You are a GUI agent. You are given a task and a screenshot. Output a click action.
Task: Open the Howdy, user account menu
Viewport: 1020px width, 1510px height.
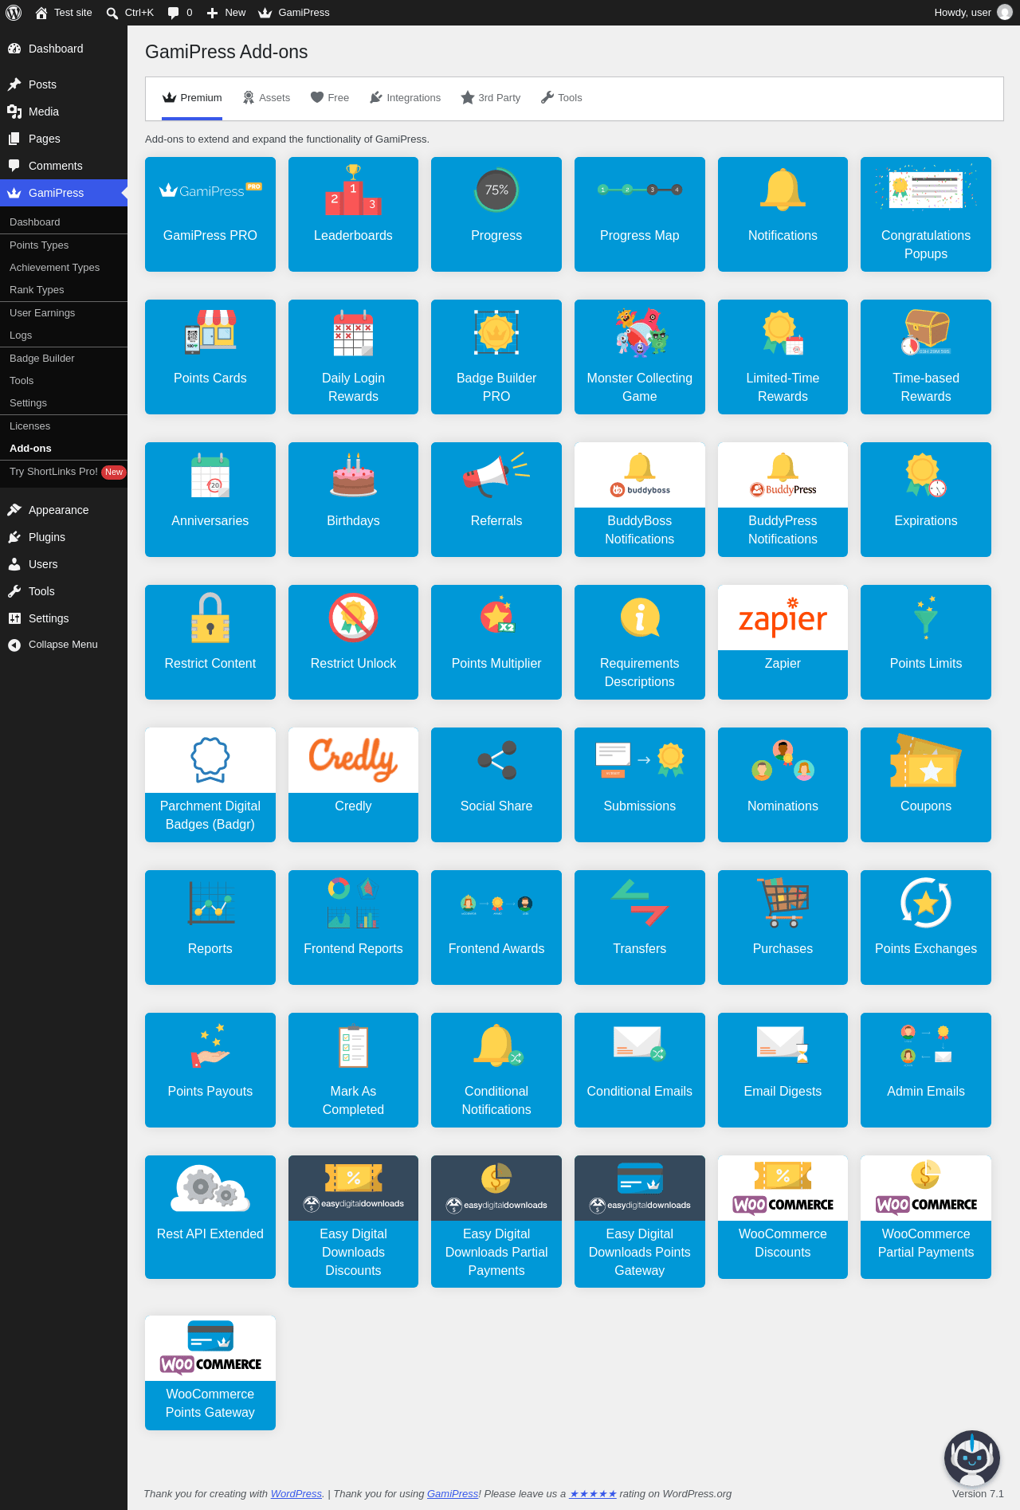pos(973,13)
